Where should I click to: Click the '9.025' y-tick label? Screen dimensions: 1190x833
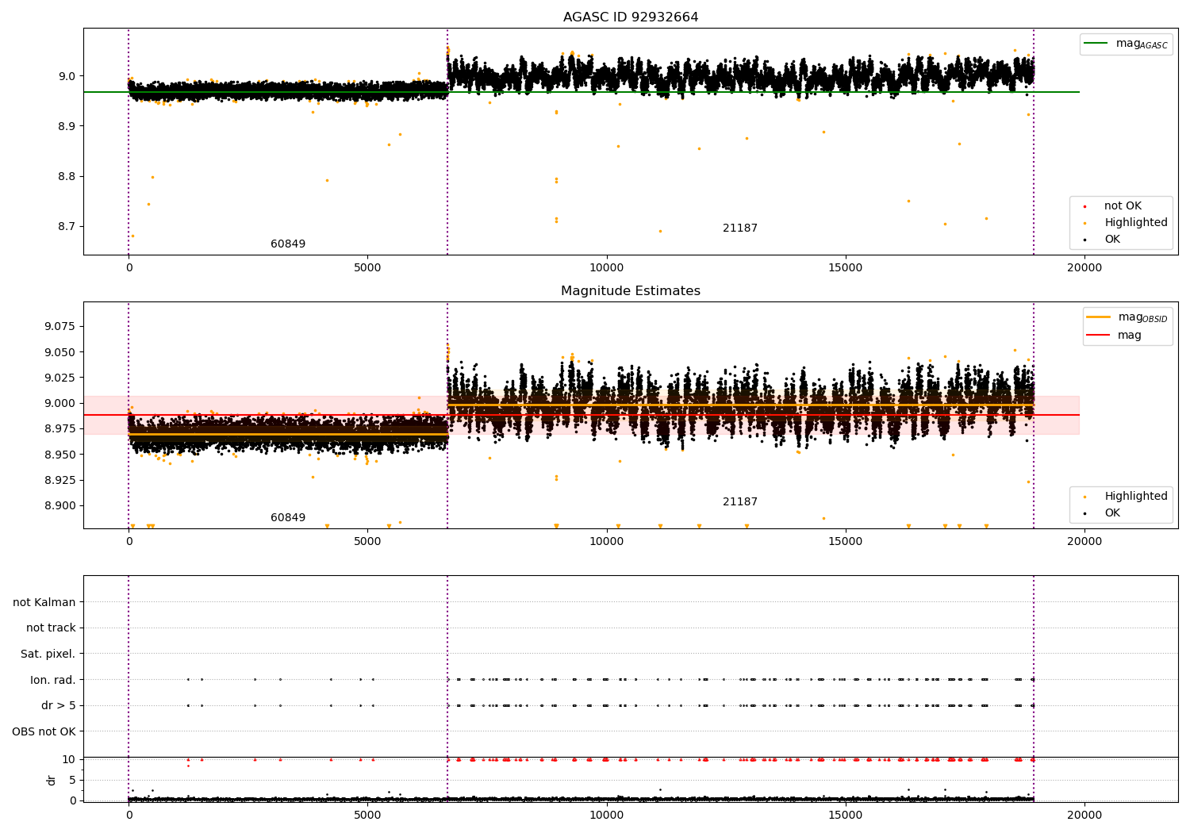60,378
